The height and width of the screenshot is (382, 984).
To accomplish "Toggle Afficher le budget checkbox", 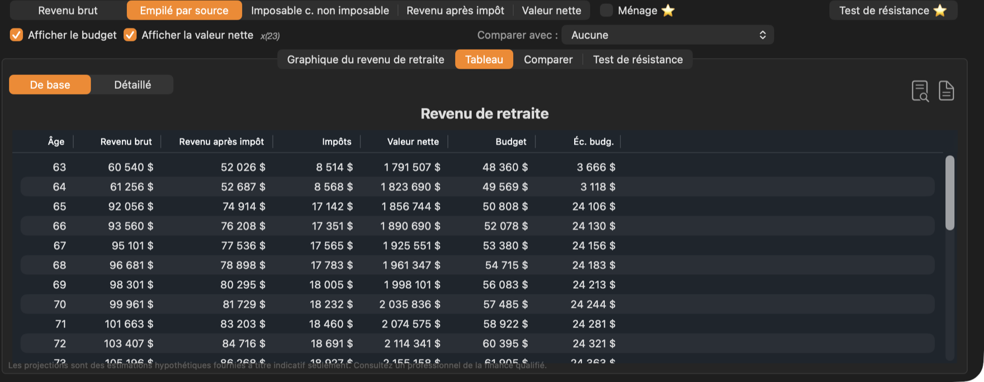I will click(x=16, y=35).
